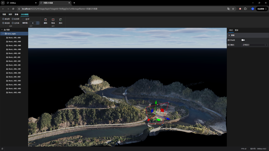Open the 显示模式 display mode dropdown
Screen dimensions: 269x151
pyautogui.click(x=254, y=45)
